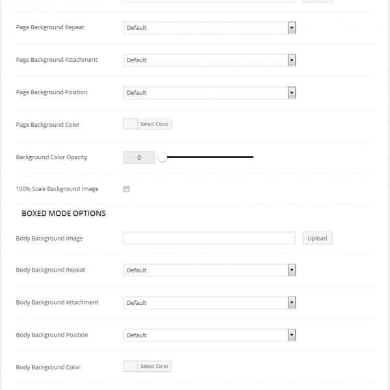This screenshot has height=390, width=390.
Task: Open the Page Background Repeat dropdown
Action: click(x=209, y=28)
